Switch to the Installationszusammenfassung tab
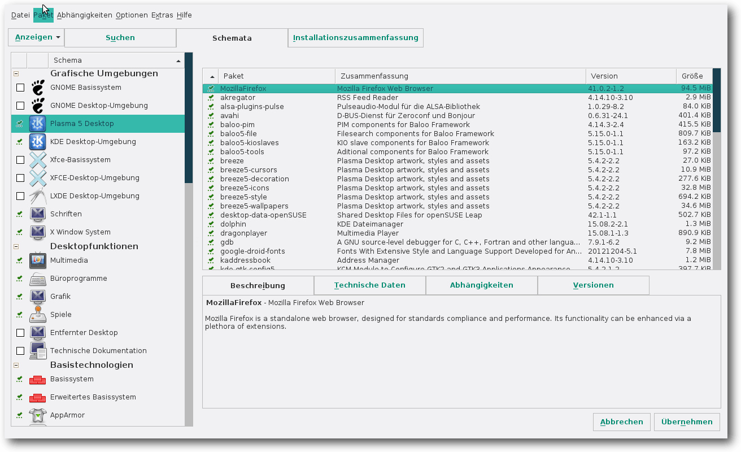Screen dimensions: 741x452 pyautogui.click(x=356, y=38)
